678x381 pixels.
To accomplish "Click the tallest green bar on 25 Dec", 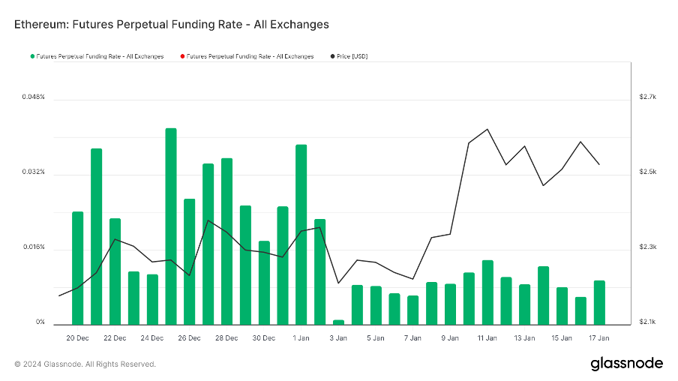I will pos(171,225).
